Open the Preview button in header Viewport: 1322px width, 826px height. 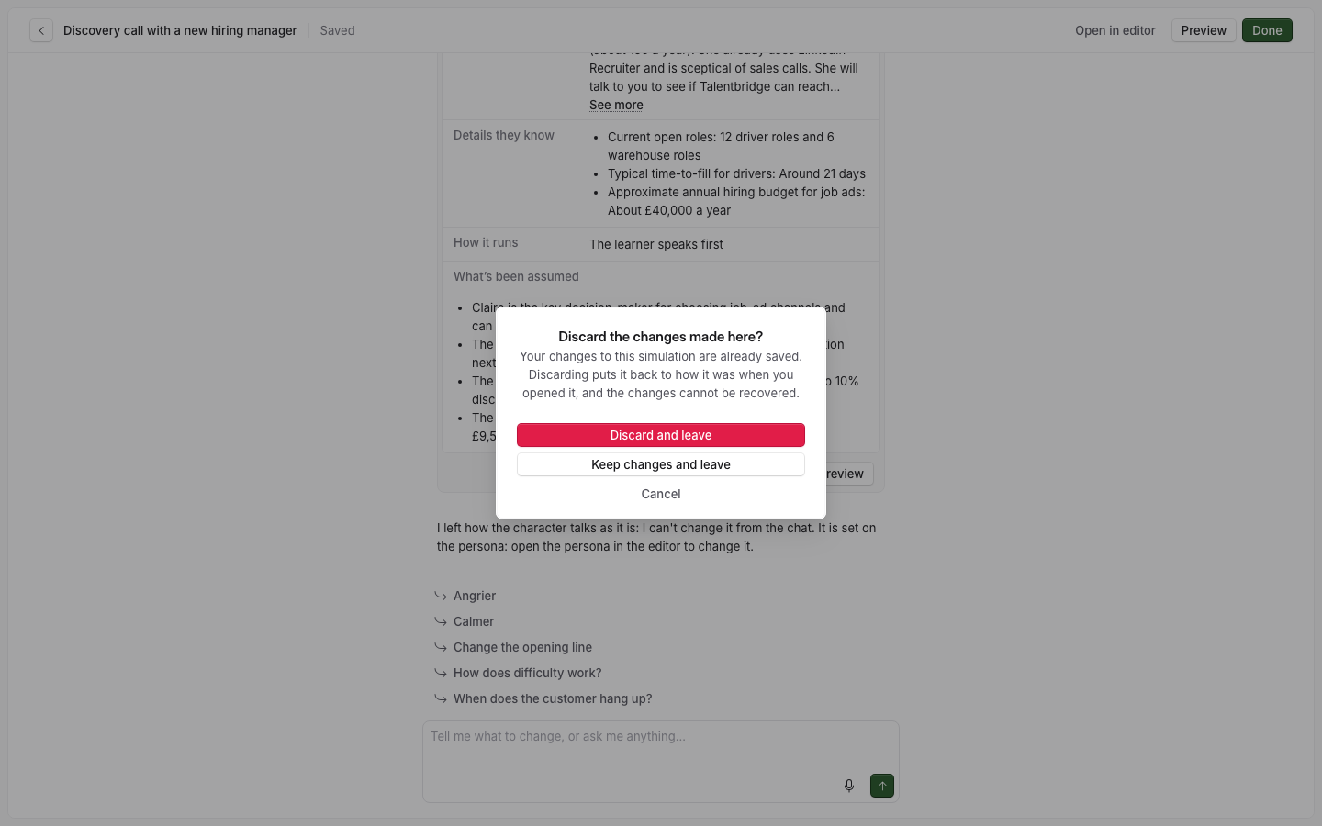click(1204, 30)
